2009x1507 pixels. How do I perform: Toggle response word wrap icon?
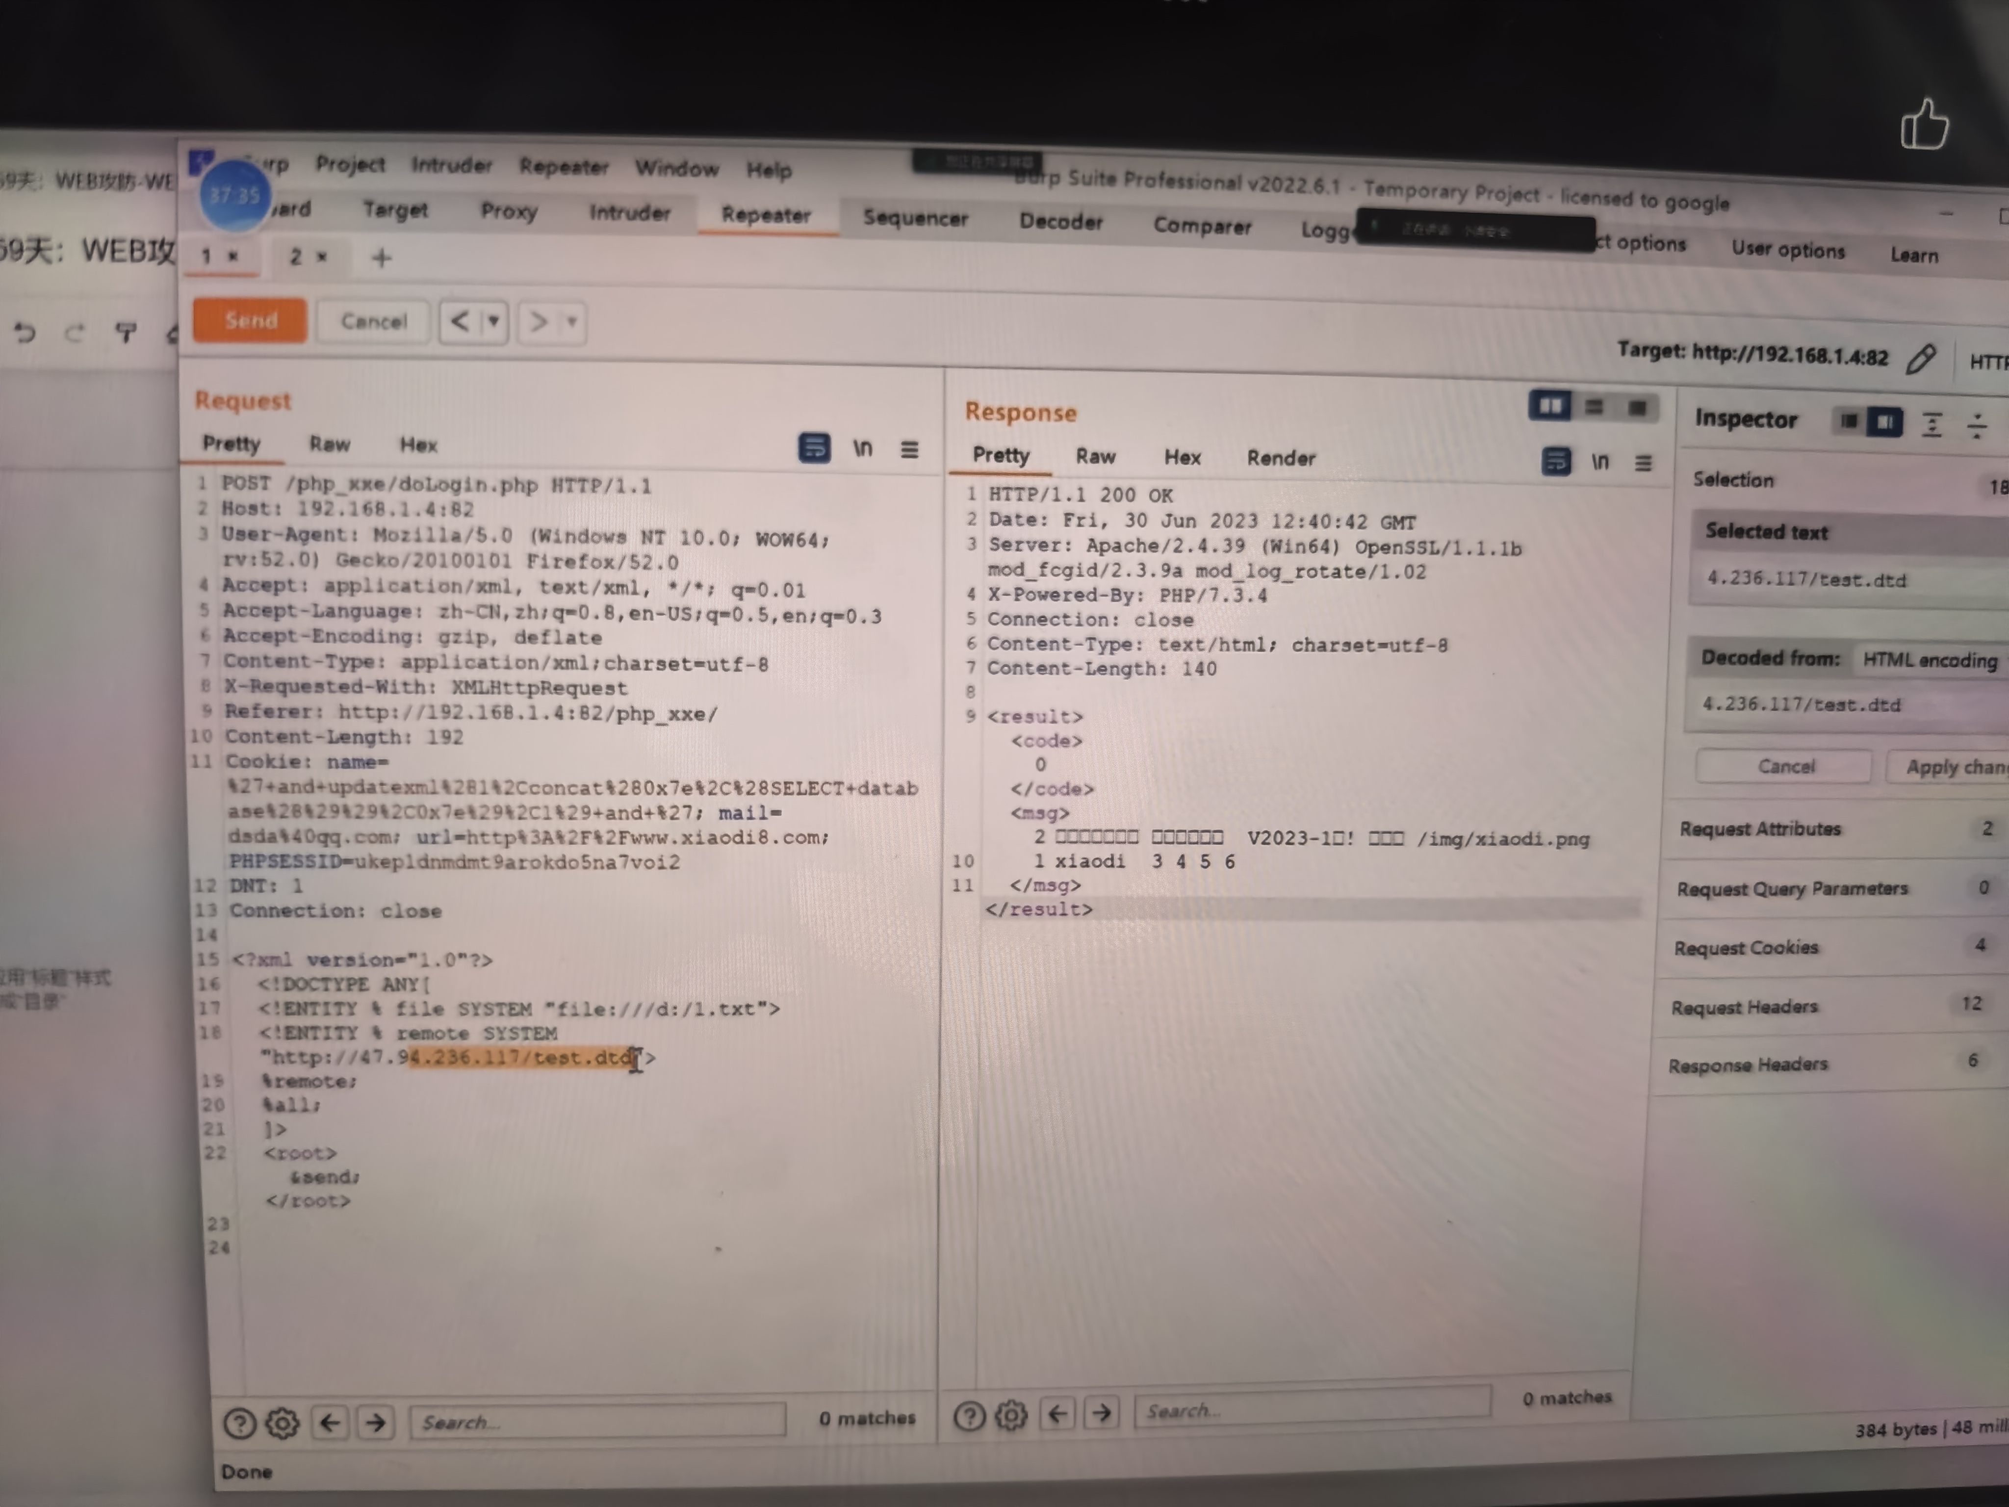[1556, 462]
